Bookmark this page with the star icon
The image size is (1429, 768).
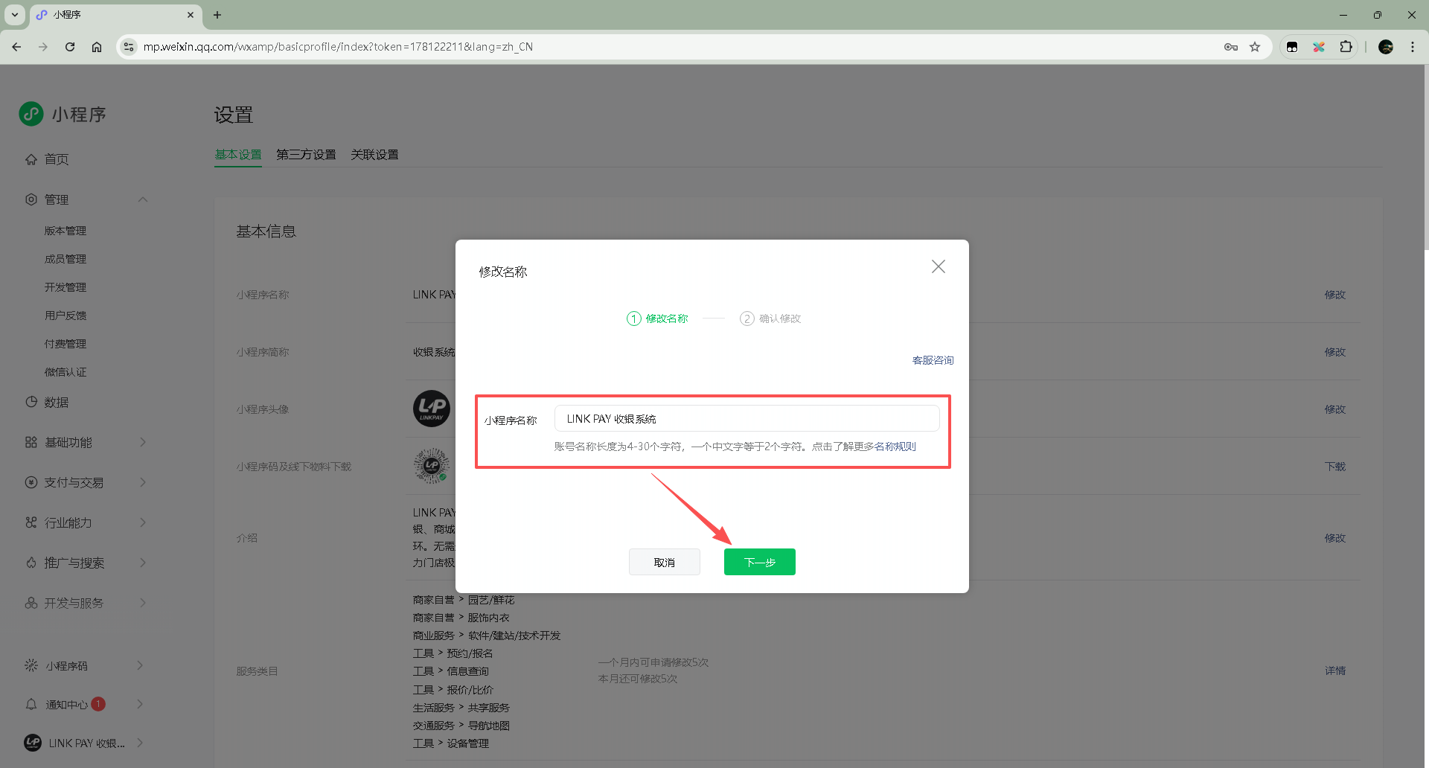[1255, 47]
